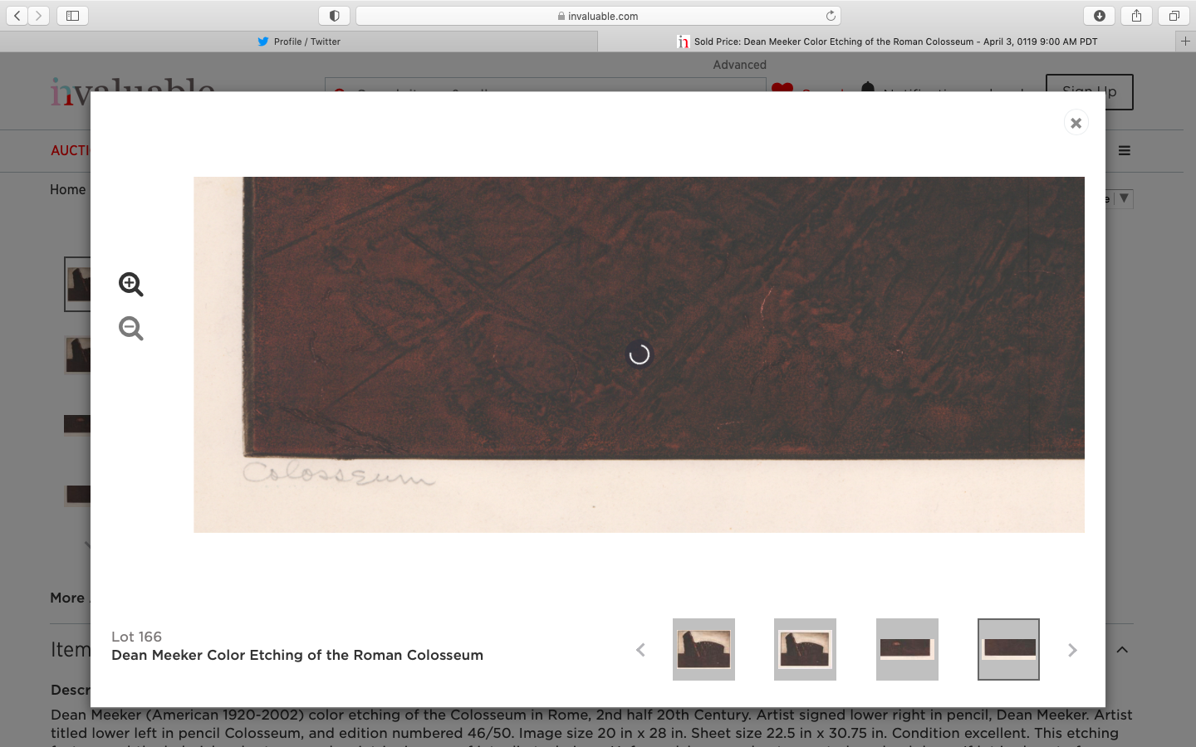Open the sort order dropdown arrow
Image resolution: width=1196 pixels, height=747 pixels.
point(1123,198)
